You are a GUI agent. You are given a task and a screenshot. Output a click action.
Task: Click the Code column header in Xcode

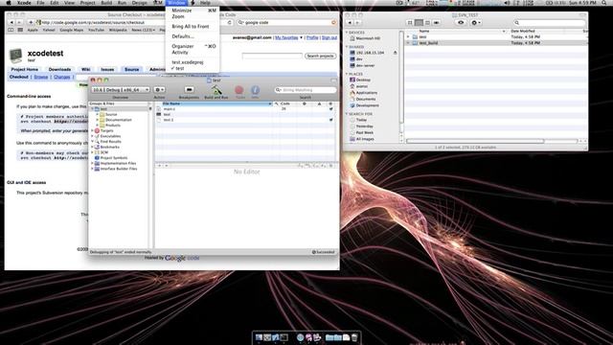285,103
